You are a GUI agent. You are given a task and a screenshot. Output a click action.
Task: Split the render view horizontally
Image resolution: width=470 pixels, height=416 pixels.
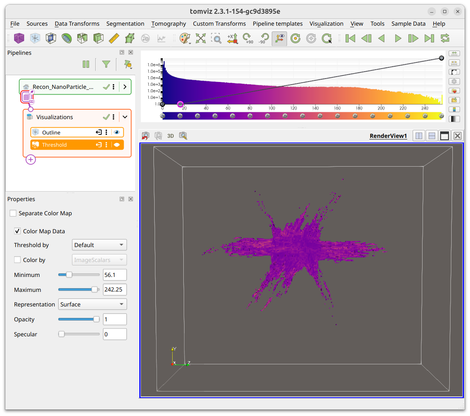click(x=419, y=136)
